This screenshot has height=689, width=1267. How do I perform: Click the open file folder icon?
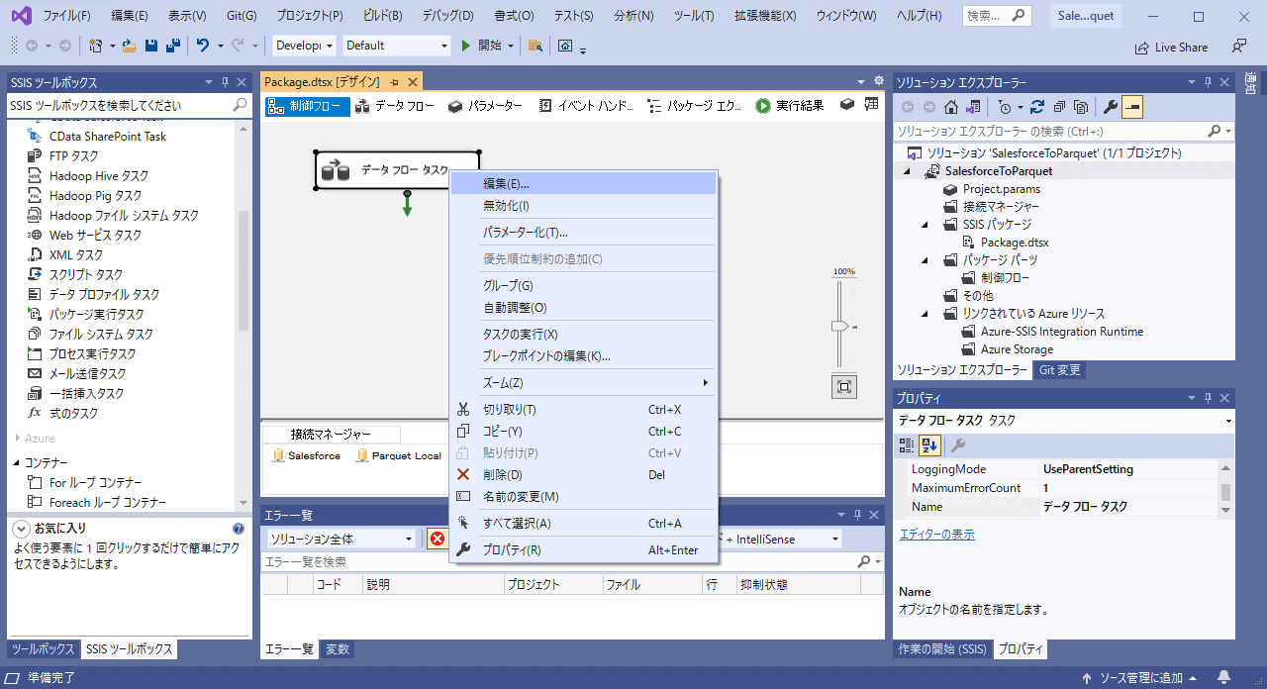click(129, 46)
